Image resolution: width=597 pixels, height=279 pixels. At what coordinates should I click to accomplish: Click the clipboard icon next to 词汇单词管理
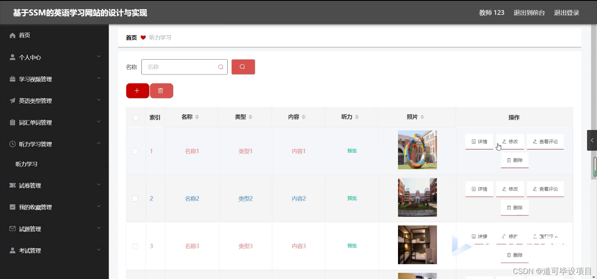pos(12,123)
